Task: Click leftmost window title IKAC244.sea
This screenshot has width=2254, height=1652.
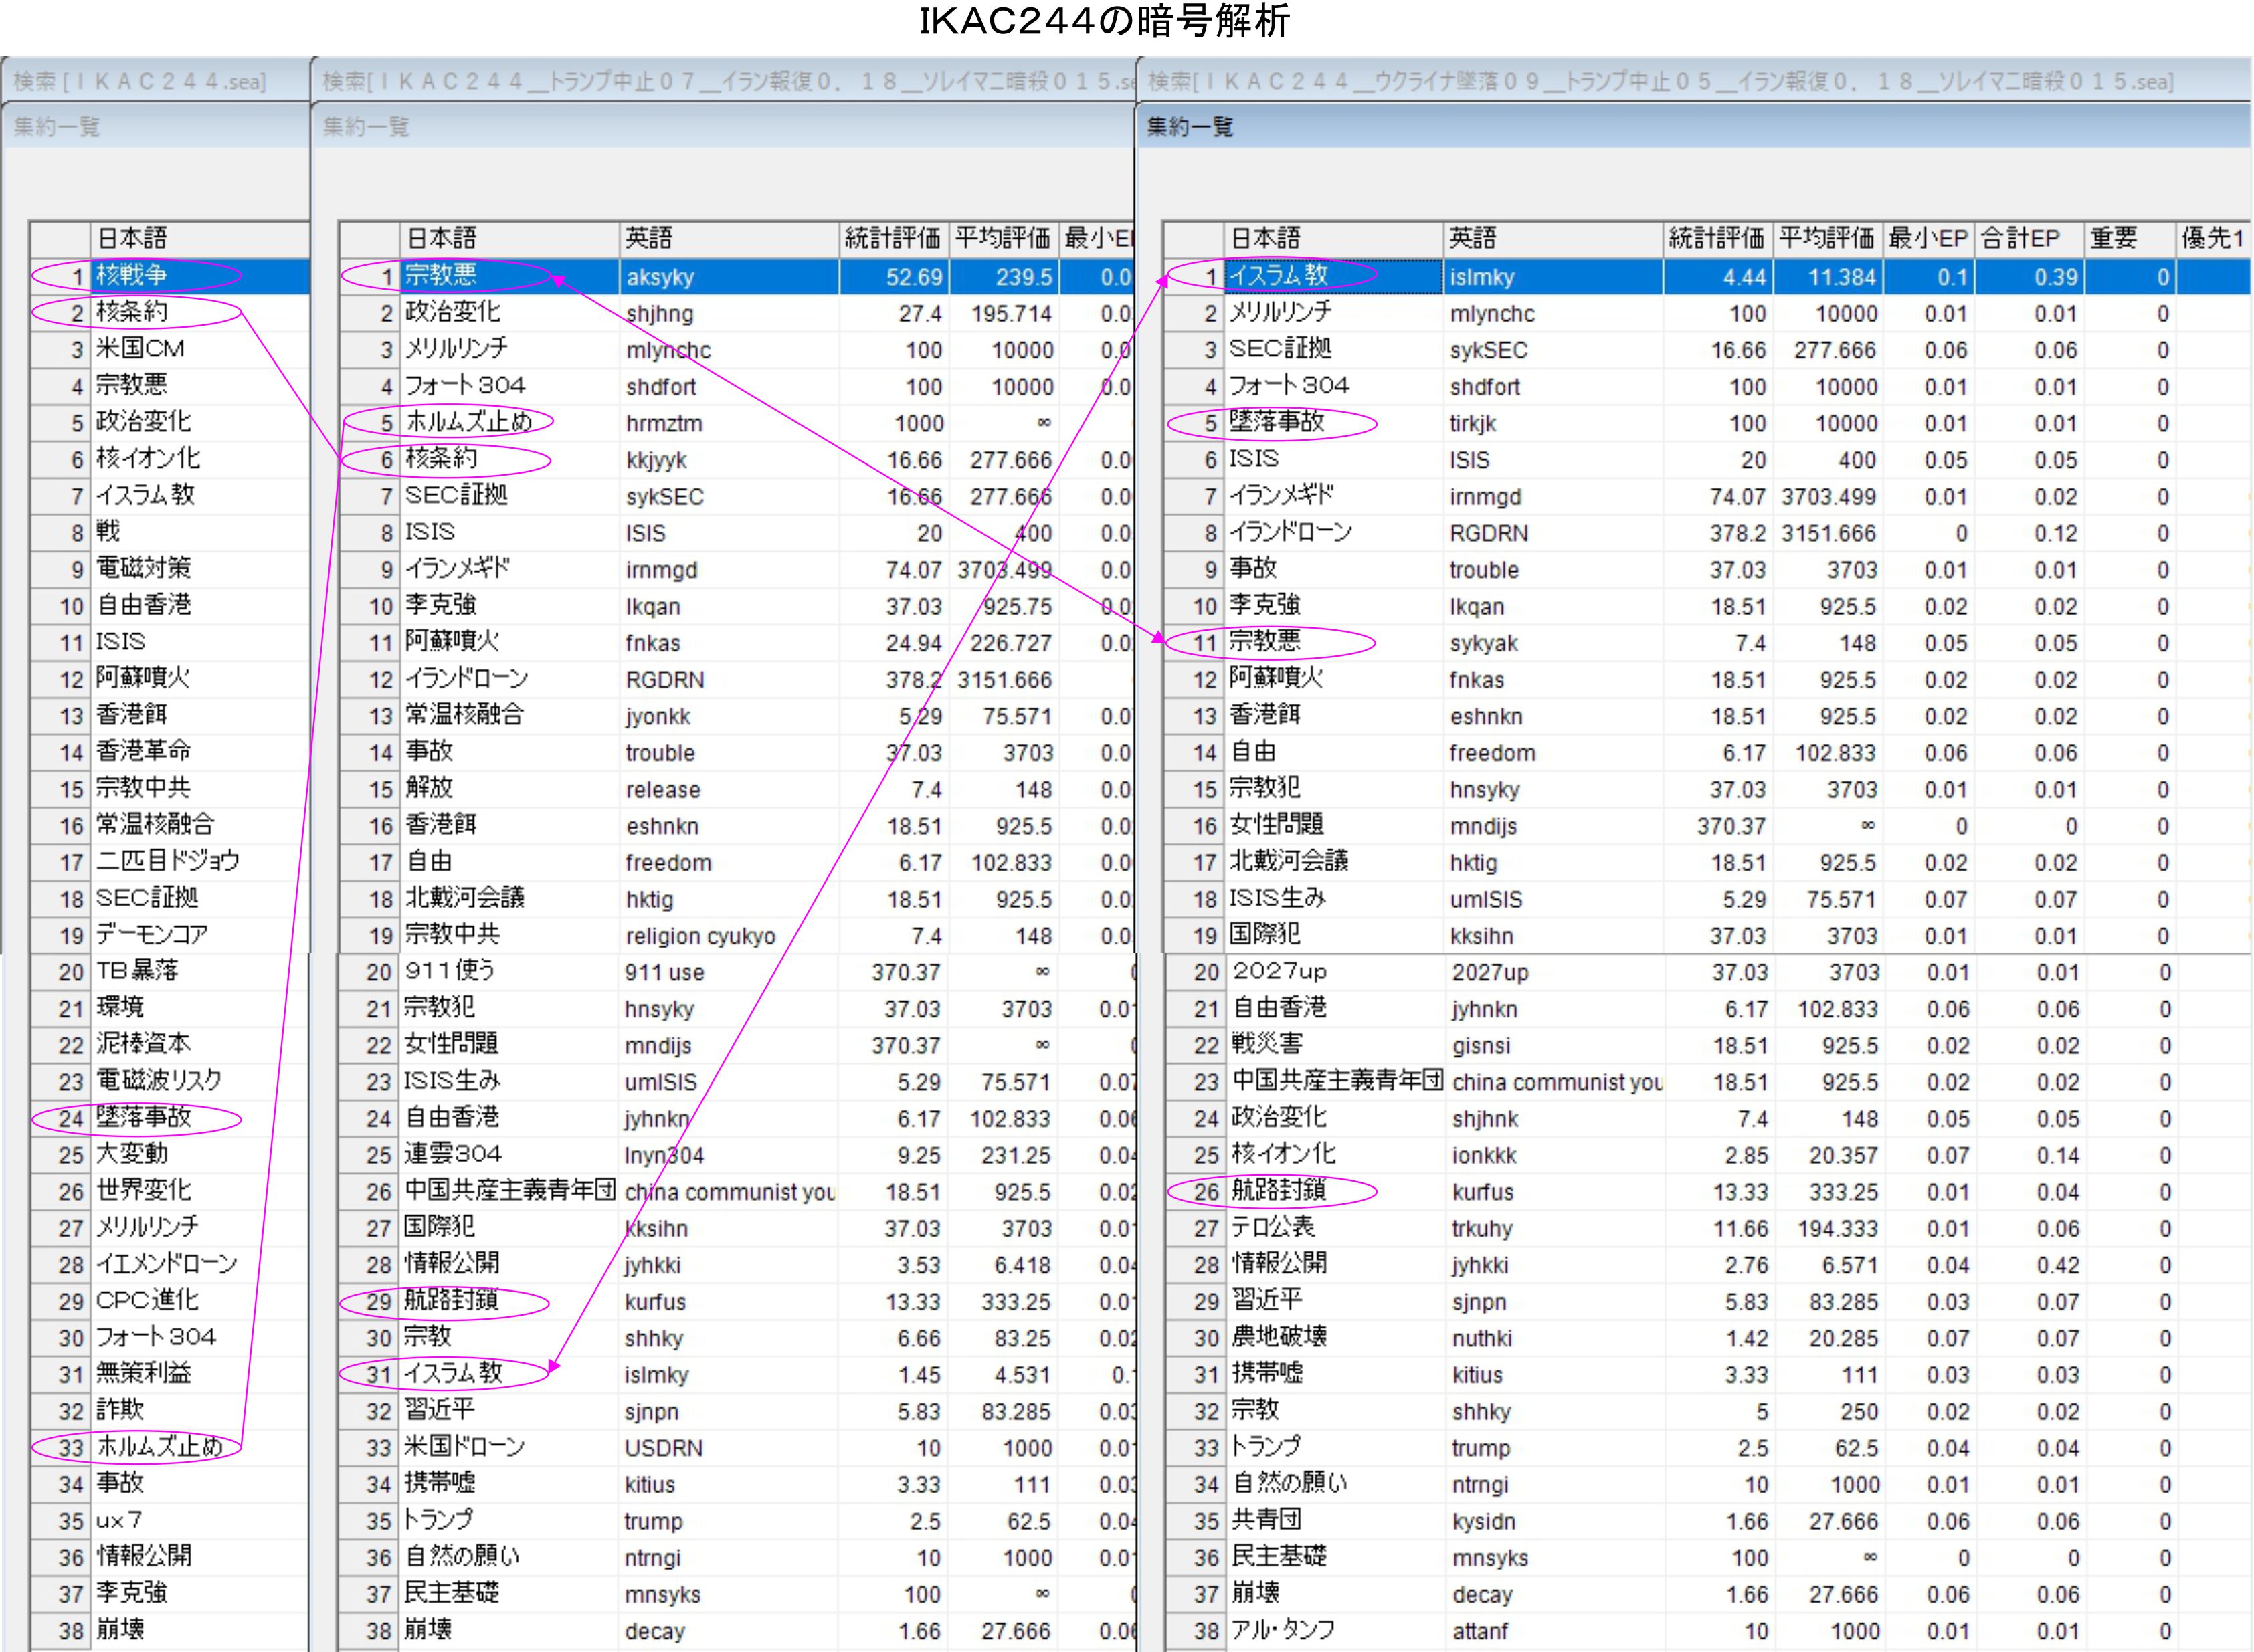Action: [140, 81]
